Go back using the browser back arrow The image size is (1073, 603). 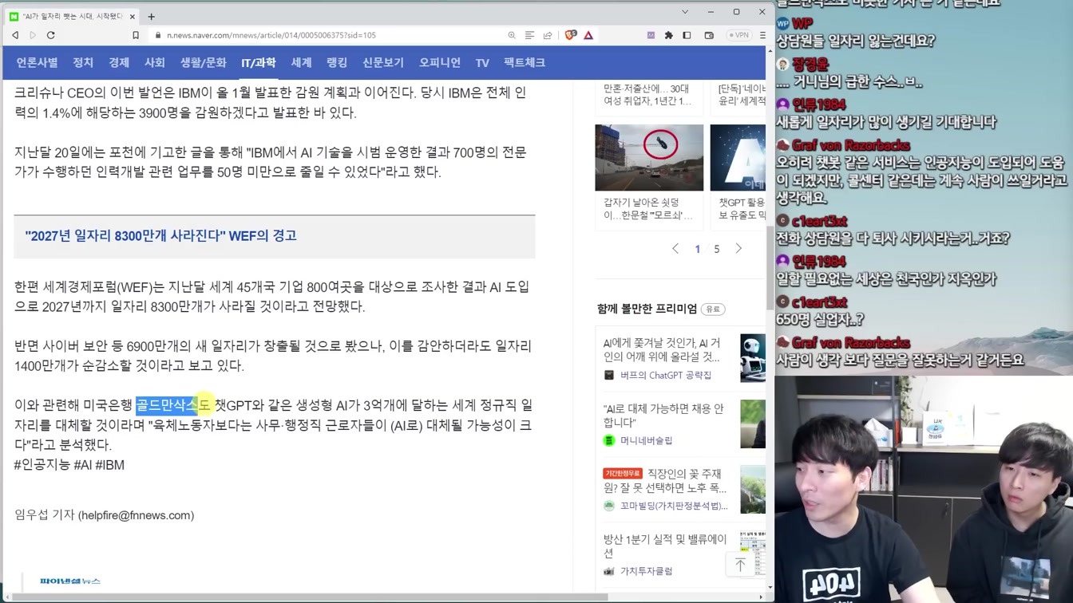[x=15, y=35]
